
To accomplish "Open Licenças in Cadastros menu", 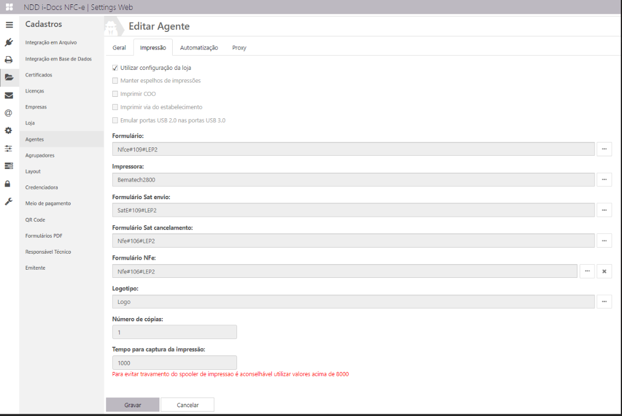I will (35, 91).
